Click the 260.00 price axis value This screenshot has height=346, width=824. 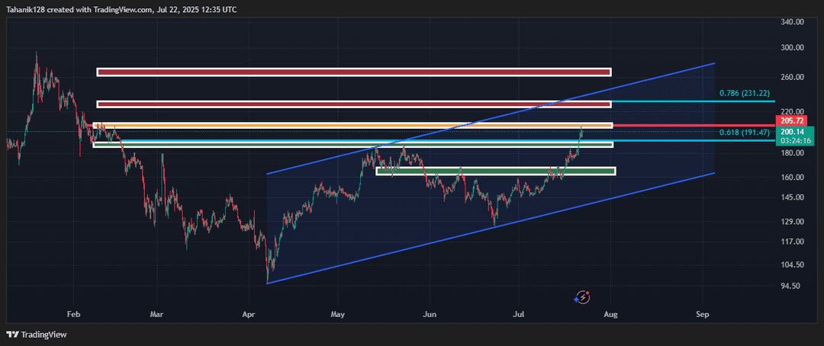(793, 77)
